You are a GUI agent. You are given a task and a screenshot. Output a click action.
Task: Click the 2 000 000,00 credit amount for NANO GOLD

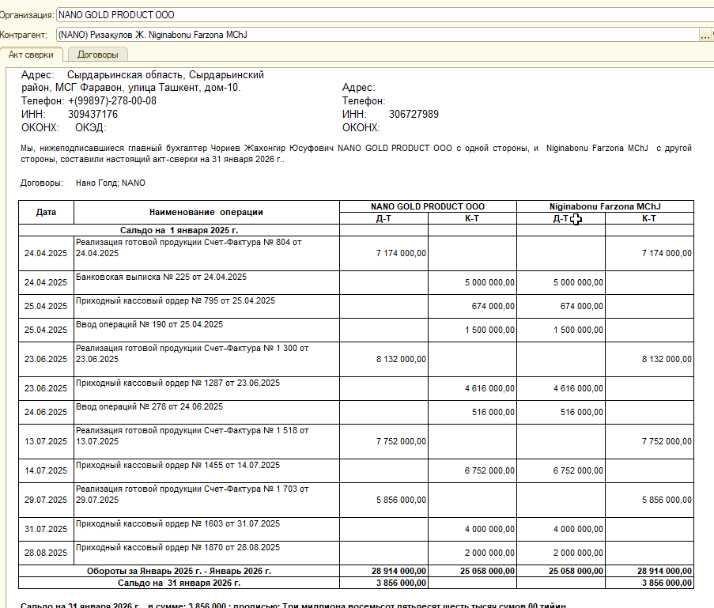[x=472, y=553]
